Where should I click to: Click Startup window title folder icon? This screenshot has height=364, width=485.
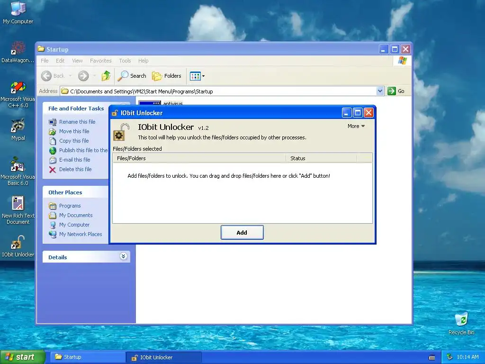click(x=41, y=49)
